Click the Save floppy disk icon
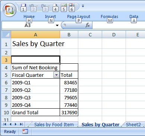This screenshot has height=136, width=145. 23,5
